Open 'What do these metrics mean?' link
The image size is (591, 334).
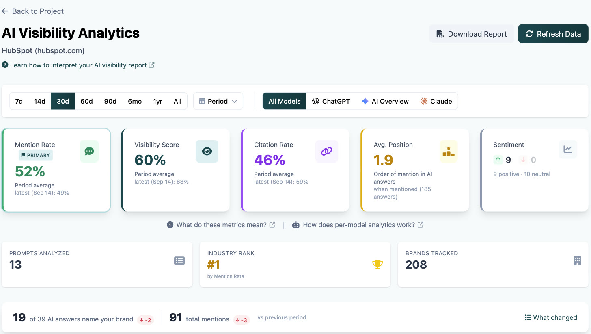[x=221, y=225]
